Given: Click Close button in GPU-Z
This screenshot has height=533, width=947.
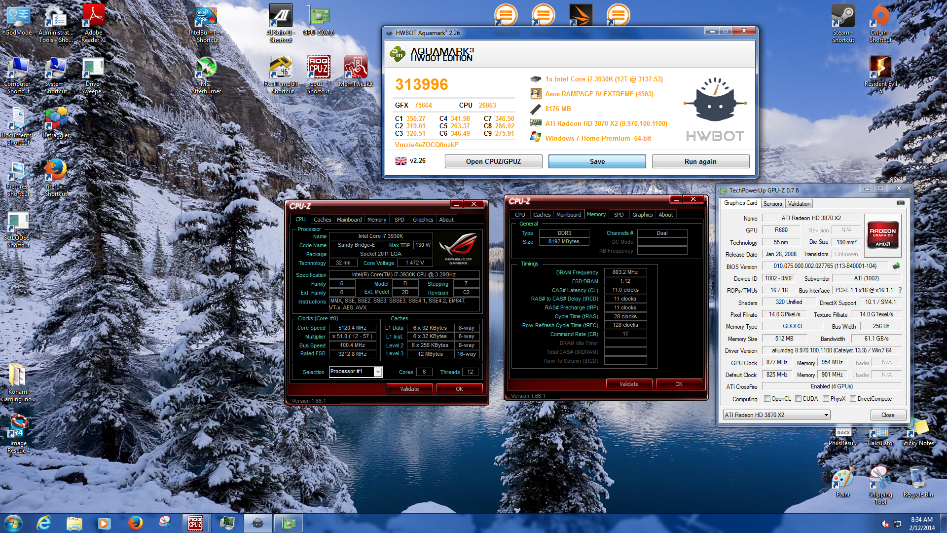Looking at the screenshot, I should (888, 415).
